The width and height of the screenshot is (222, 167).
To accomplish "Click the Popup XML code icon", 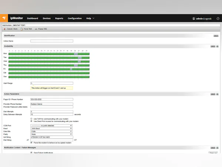I will point(36,29).
